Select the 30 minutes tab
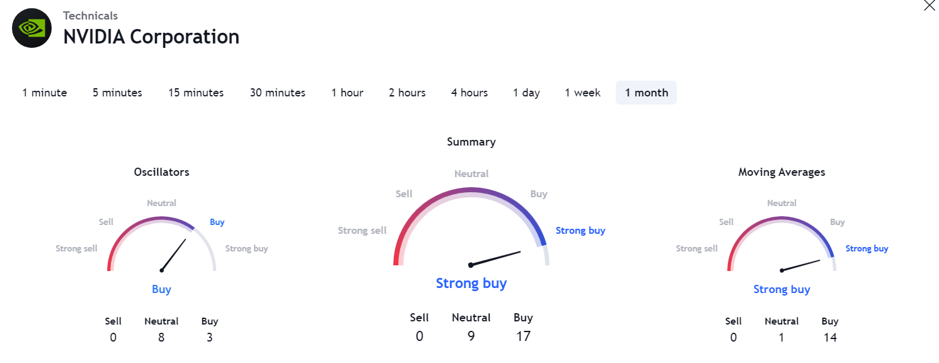Image resolution: width=939 pixels, height=363 pixels. [277, 93]
